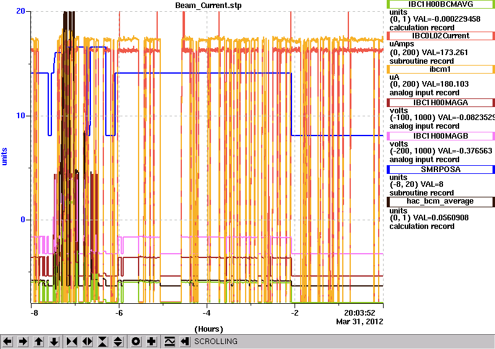Click the y-axis value 0

[x=23, y=220]
